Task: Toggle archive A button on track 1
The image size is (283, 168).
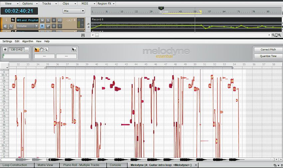Action: [x=60, y=26]
